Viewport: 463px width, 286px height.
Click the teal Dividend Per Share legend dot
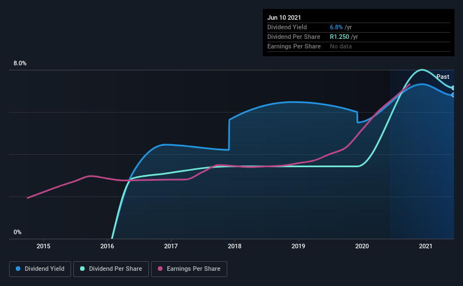(82, 269)
